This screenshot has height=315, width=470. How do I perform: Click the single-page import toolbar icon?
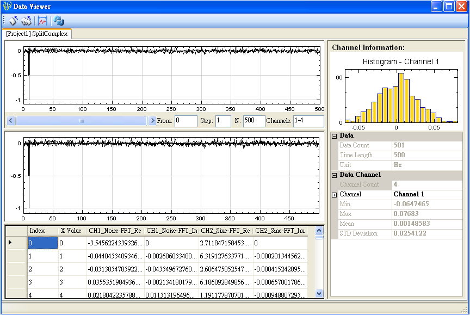click(x=14, y=21)
